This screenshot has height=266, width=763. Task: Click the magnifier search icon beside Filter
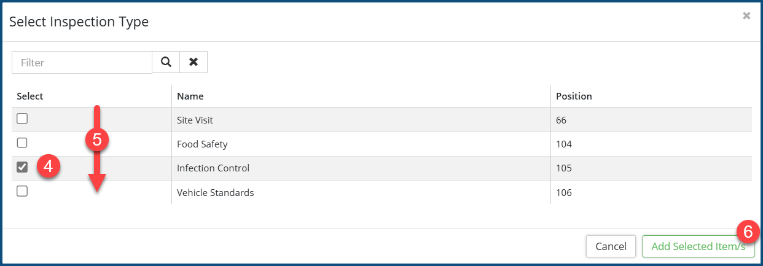click(x=165, y=62)
